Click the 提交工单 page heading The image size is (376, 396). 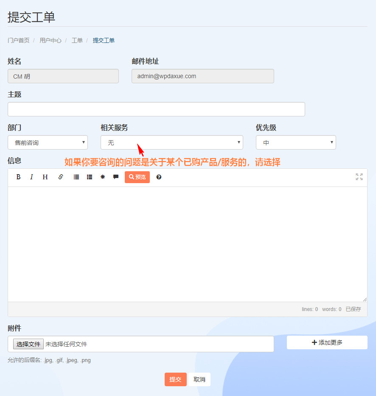(31, 17)
